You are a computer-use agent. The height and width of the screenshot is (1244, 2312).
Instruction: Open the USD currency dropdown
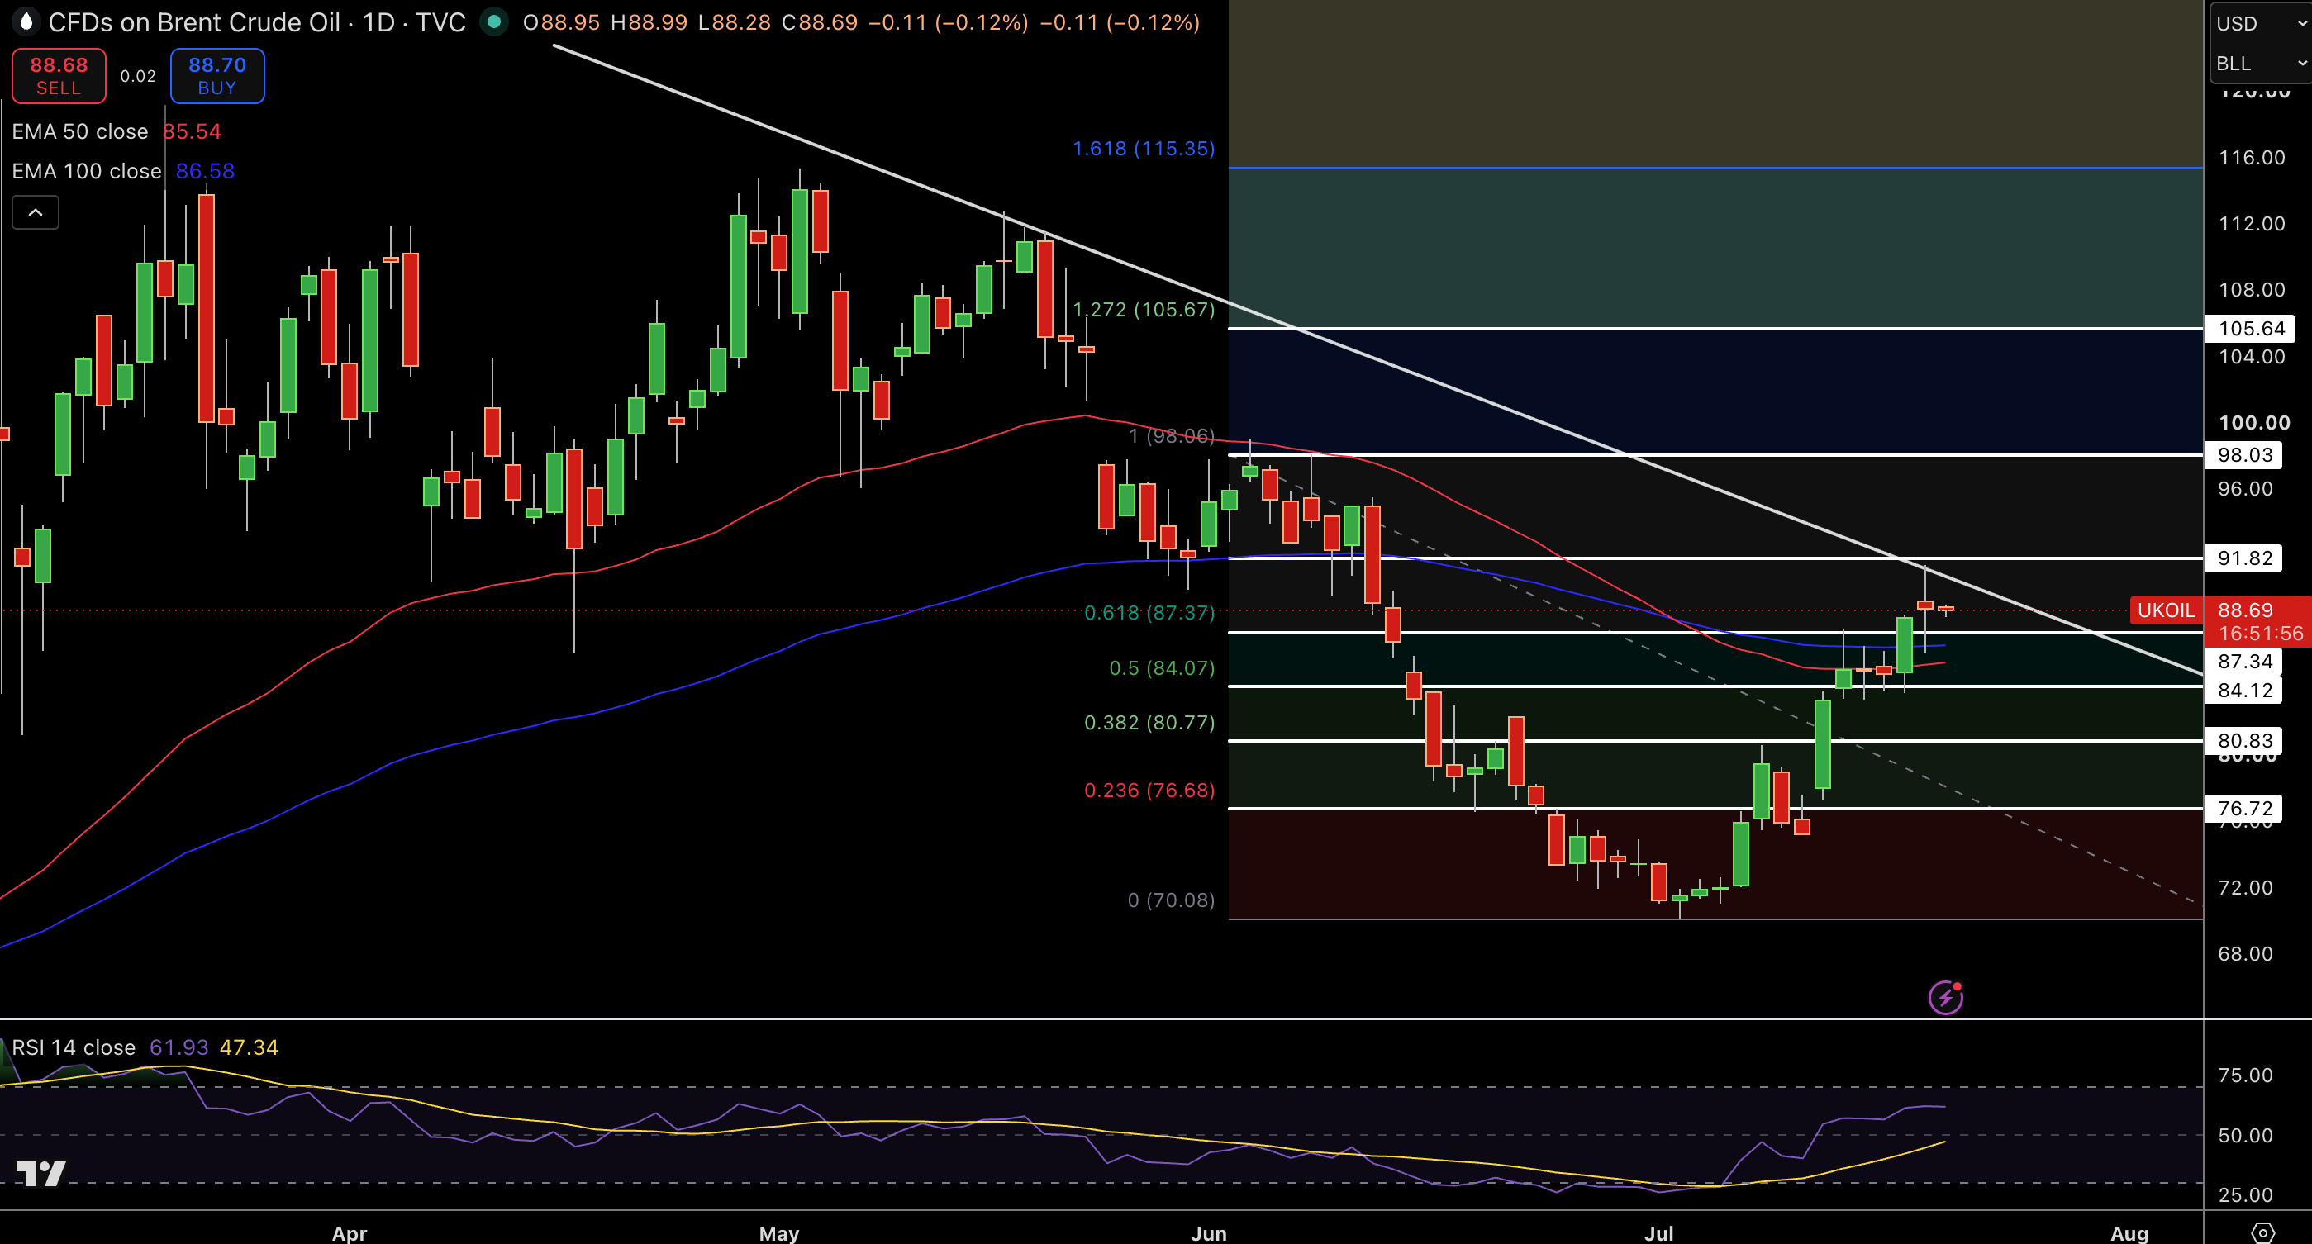tap(2260, 23)
